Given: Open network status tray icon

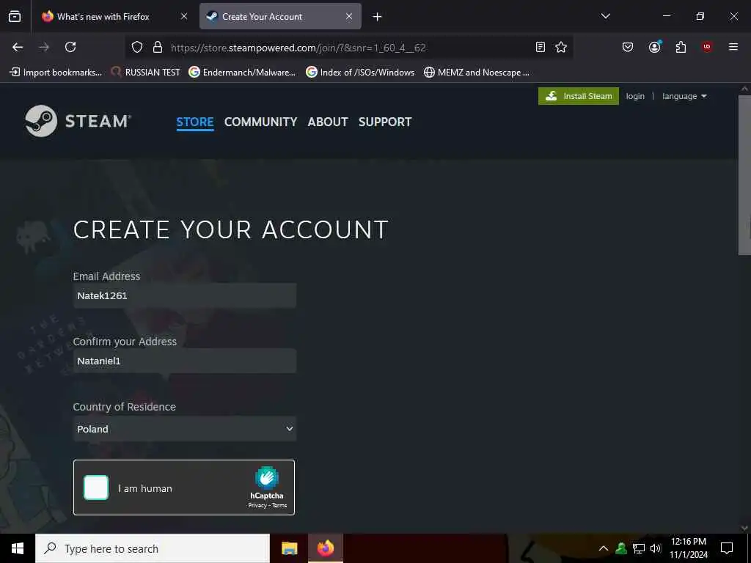Looking at the screenshot, I should click(x=639, y=548).
